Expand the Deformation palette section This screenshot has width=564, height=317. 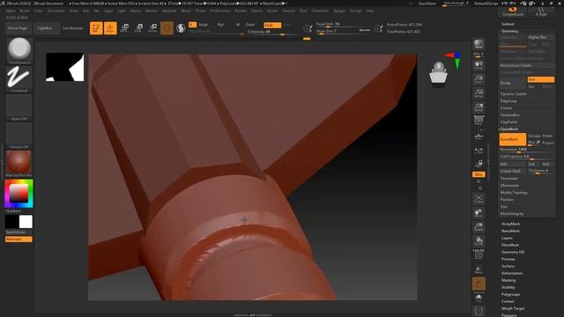(x=512, y=273)
